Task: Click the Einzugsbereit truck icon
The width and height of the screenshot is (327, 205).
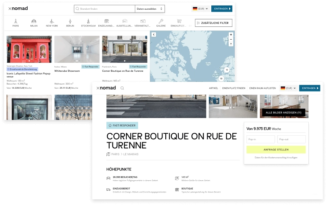Action: coord(108,190)
